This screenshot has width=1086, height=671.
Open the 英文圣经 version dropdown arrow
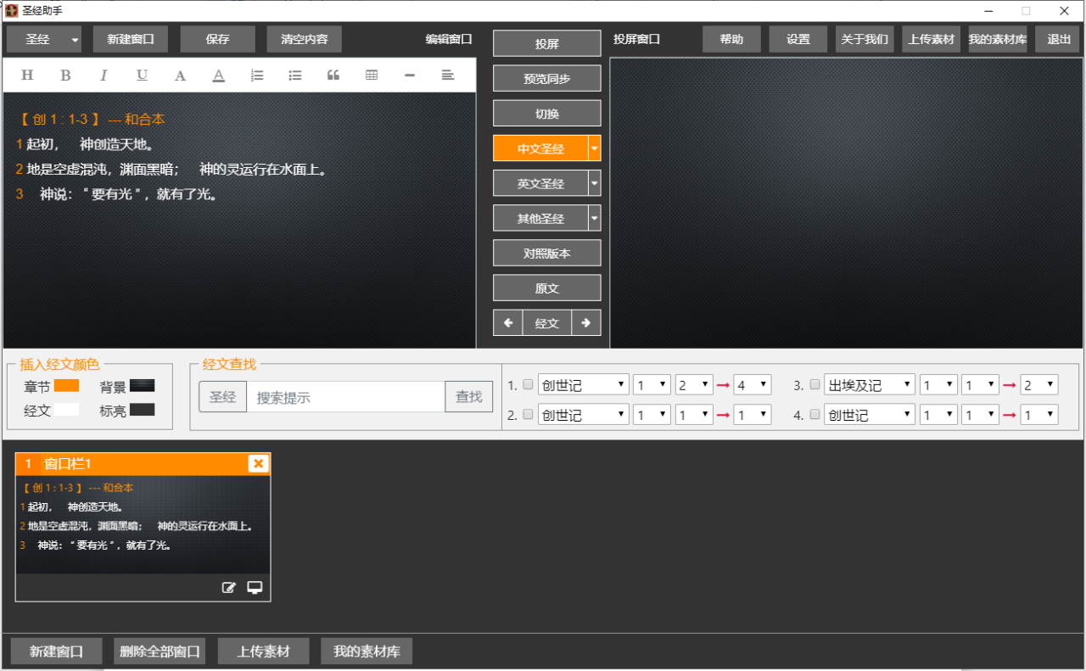[x=595, y=183]
